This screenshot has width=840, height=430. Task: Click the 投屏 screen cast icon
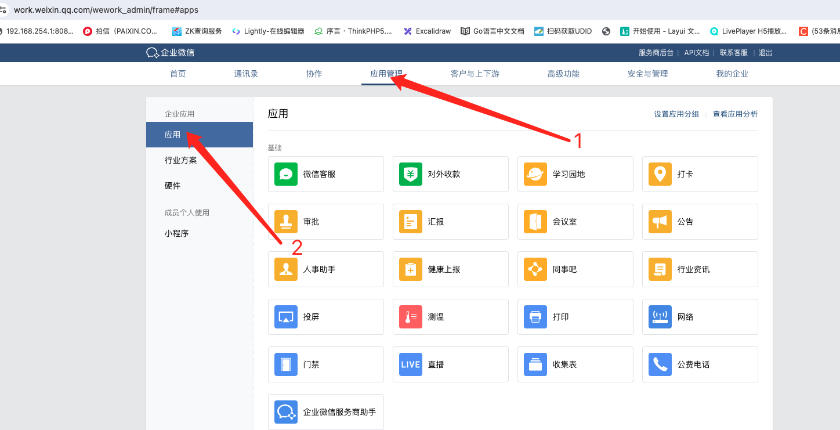point(285,317)
